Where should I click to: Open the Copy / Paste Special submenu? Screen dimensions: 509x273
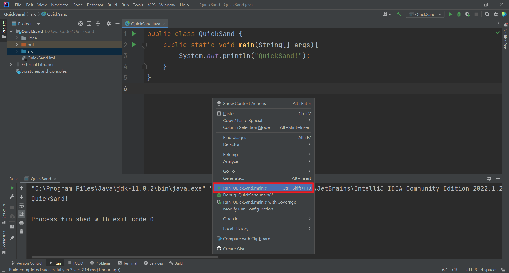coord(264,121)
